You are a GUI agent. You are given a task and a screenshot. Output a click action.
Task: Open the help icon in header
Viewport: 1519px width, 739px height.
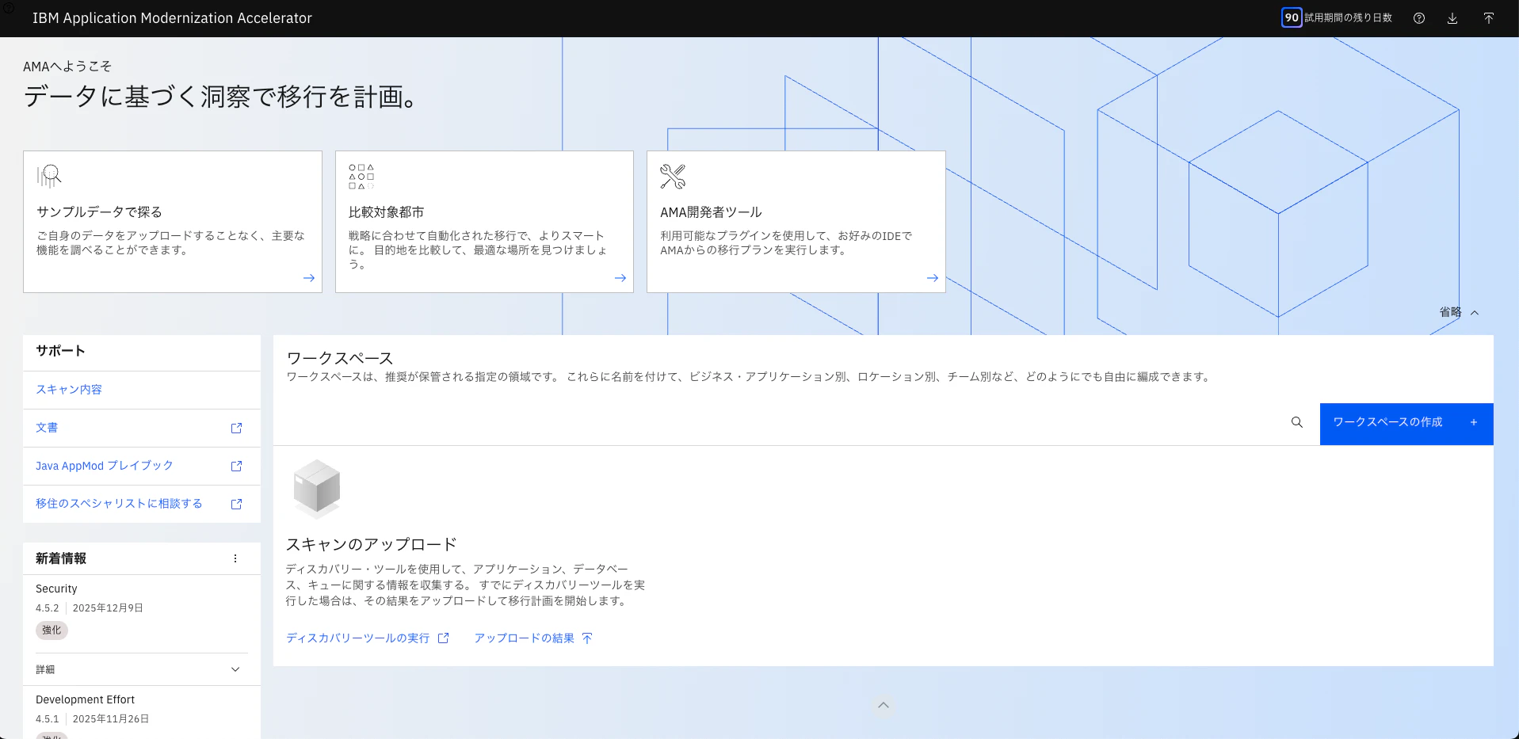pos(1418,18)
